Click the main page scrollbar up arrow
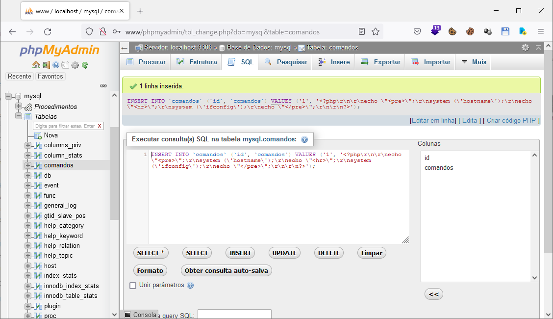Screen dimensions: 553x319 pos(548,46)
